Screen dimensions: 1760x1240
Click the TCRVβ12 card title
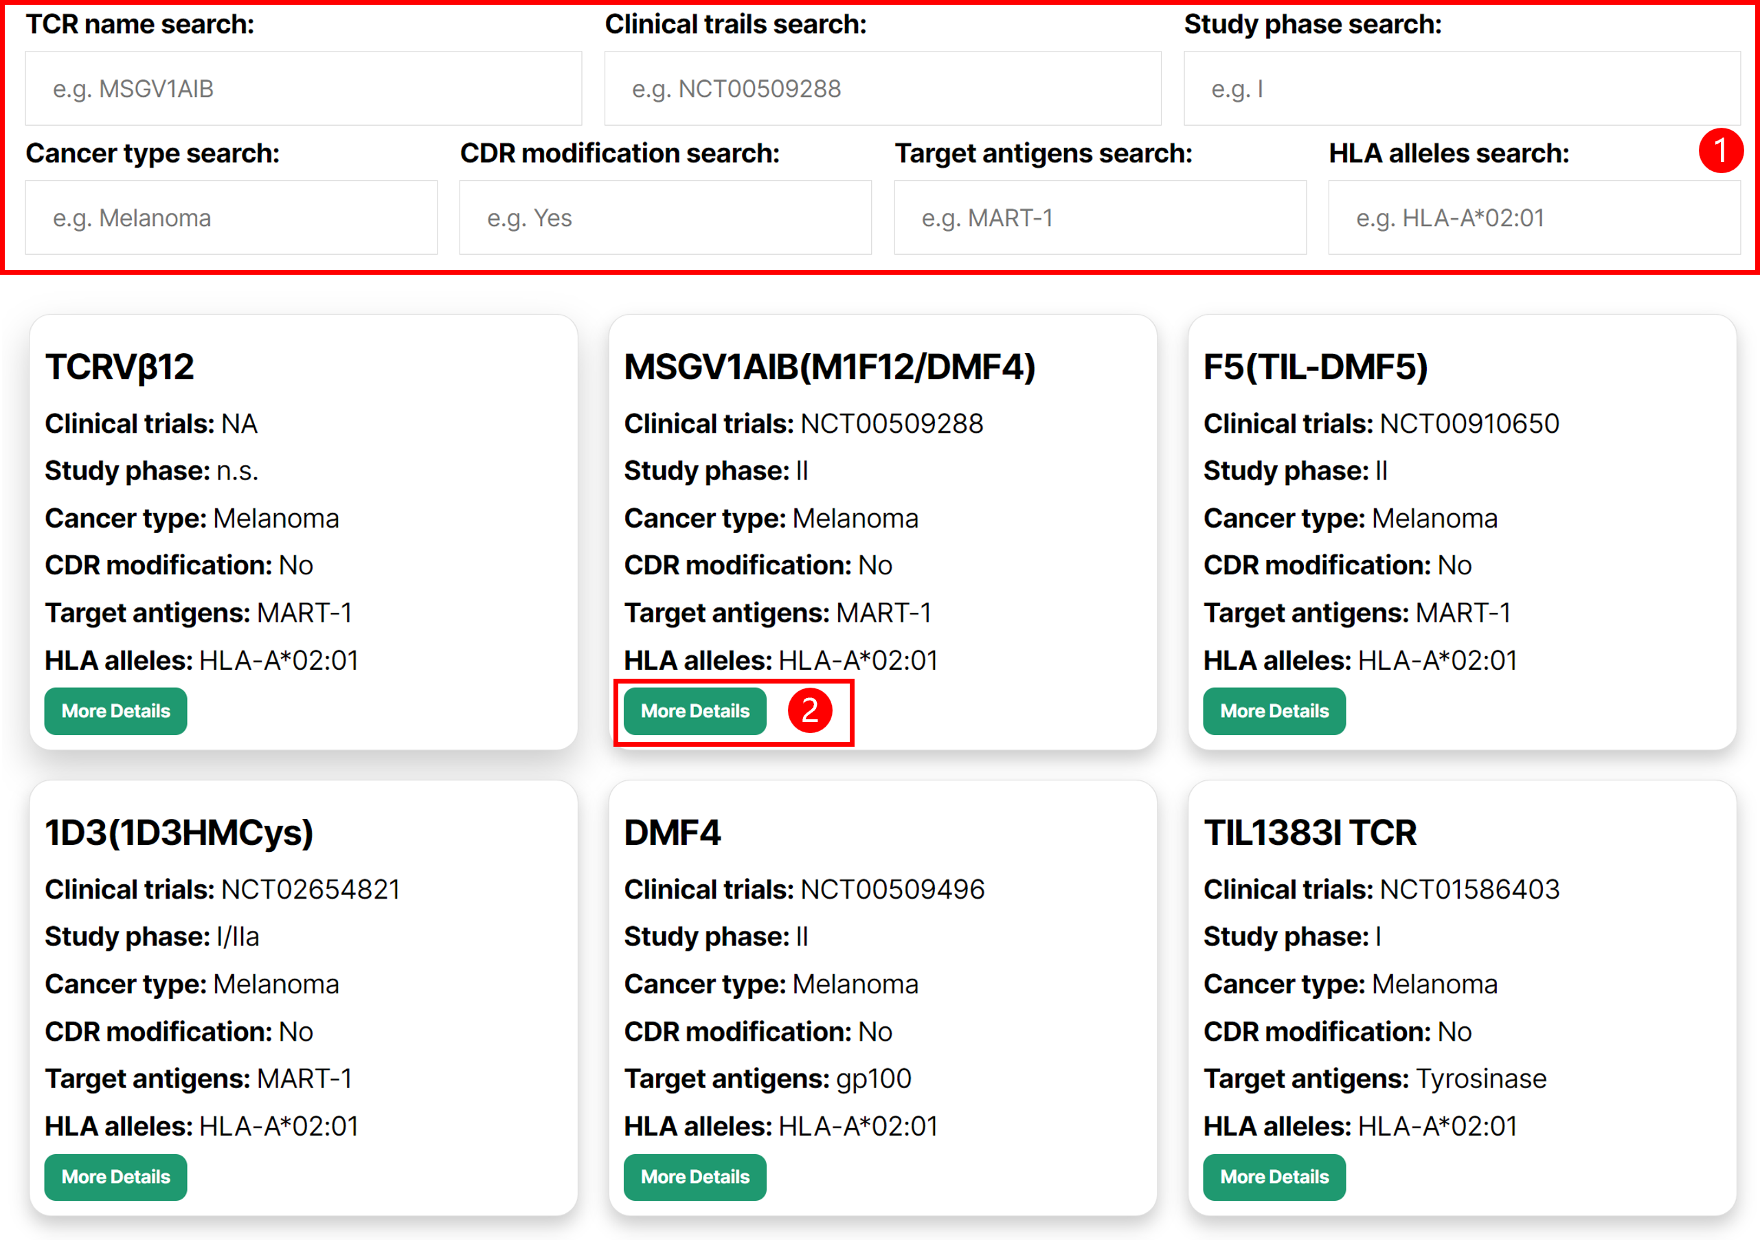coord(120,367)
